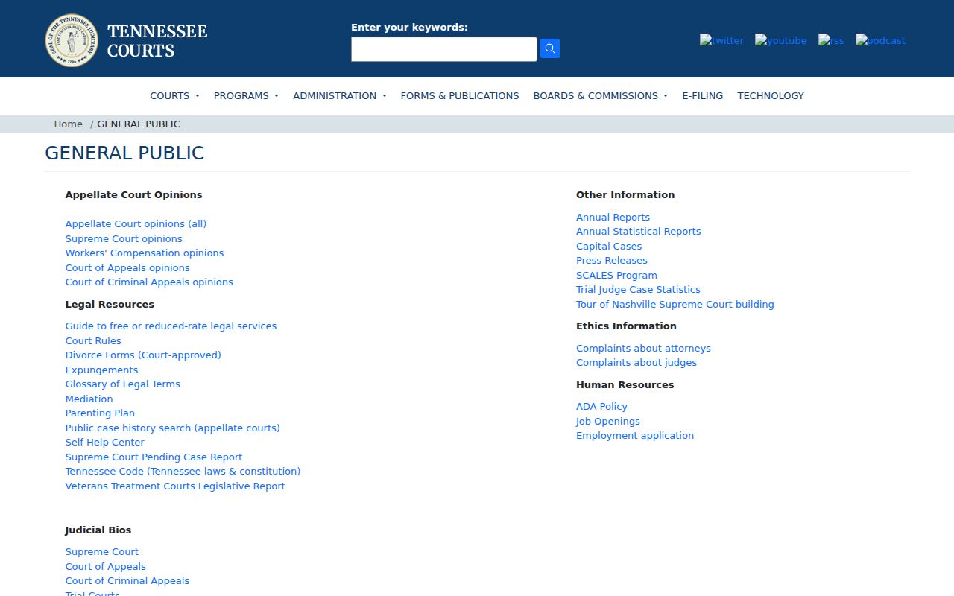Image resolution: width=954 pixels, height=596 pixels.
Task: Open the podcast icon link
Action: pyautogui.click(x=880, y=40)
